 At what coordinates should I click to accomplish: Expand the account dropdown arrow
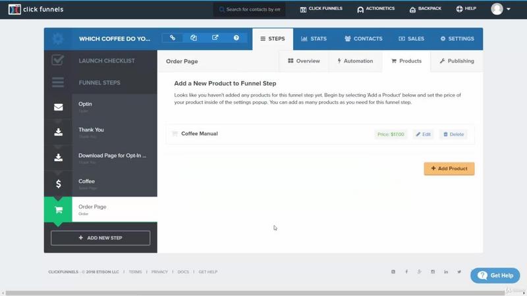[x=509, y=9]
